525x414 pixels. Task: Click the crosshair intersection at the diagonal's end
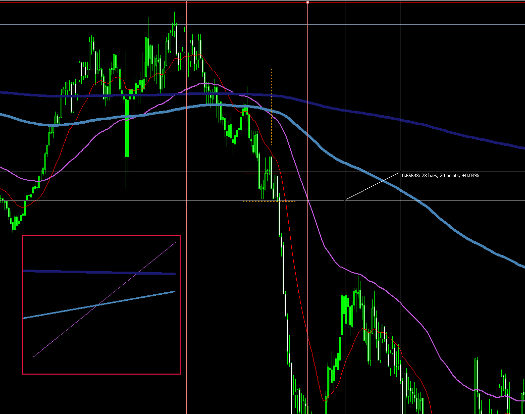(400, 172)
